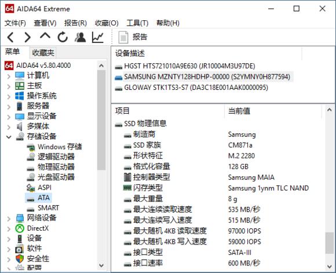Open the user manager icon in toolbar
336x273 pixels.
pos(80,37)
